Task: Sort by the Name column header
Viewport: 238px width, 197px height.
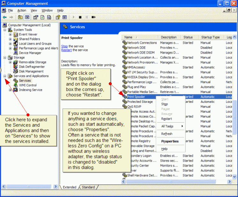Action: [x=140, y=37]
